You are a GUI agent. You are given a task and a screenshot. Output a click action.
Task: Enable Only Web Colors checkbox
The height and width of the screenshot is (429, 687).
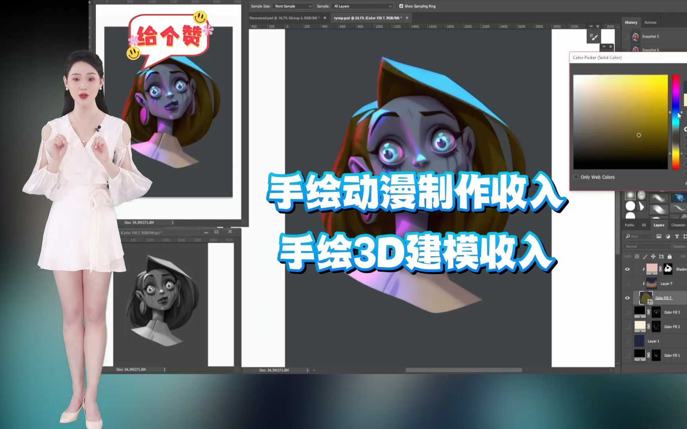(576, 177)
